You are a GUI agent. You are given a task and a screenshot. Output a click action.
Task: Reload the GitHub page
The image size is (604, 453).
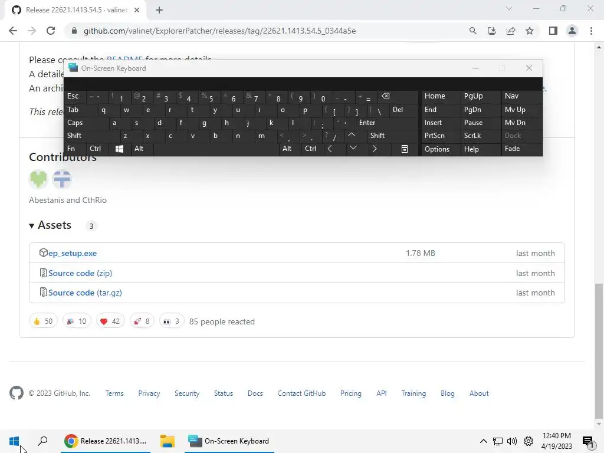51,31
